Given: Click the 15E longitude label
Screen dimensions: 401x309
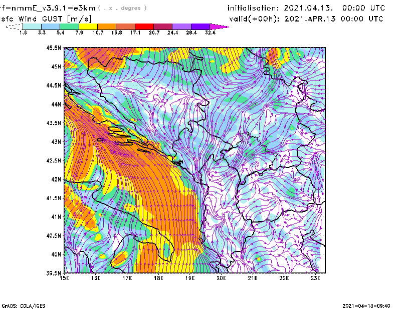Looking at the screenshot, I should [64, 278].
